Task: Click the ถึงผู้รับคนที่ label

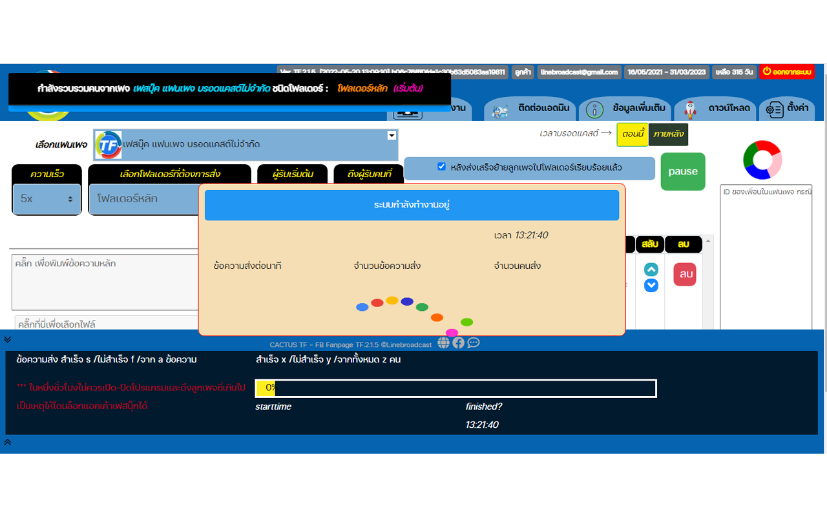Action: (x=370, y=174)
